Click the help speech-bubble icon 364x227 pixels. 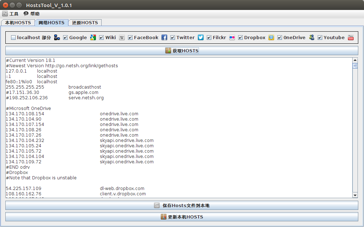point(26,14)
